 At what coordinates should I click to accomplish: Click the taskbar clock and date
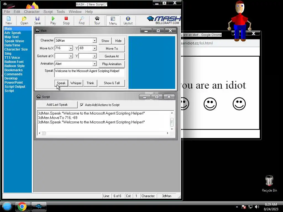pos(271,207)
